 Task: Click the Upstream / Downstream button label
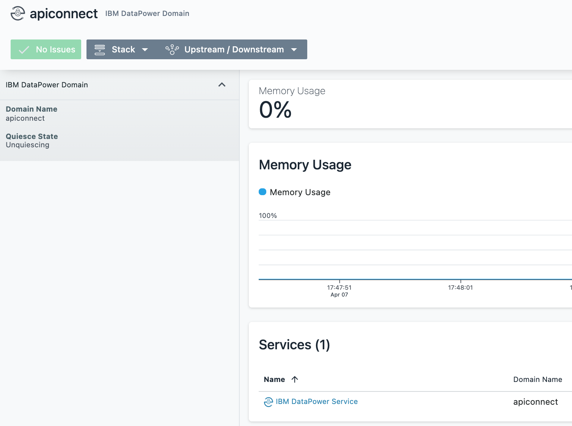pyautogui.click(x=234, y=49)
